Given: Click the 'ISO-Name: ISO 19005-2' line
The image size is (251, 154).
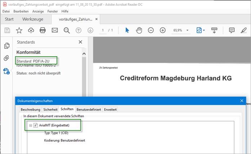Looking at the screenshot, I should [36, 65].
